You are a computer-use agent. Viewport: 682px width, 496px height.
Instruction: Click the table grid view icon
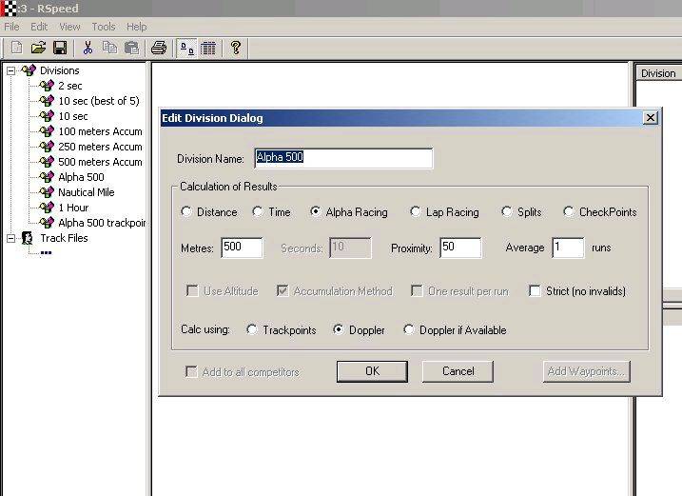[x=207, y=48]
